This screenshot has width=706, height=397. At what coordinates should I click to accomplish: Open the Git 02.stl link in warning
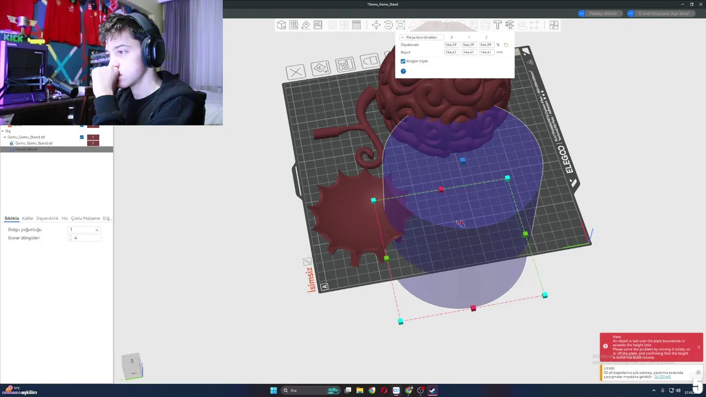662,377
